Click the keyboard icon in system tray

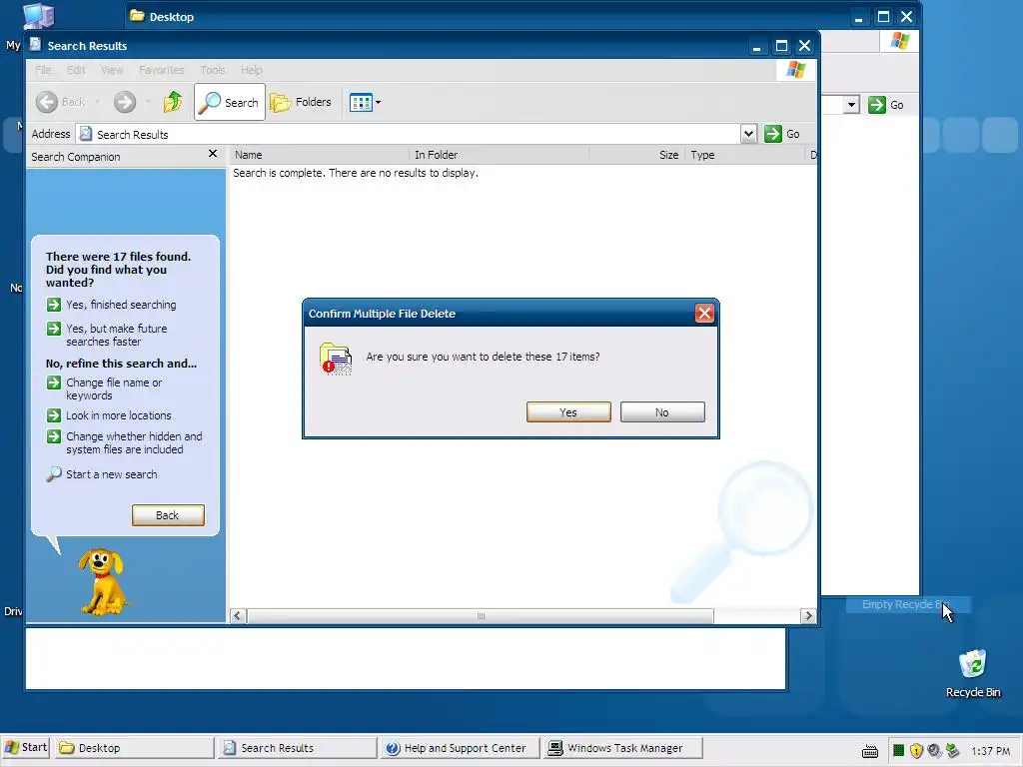(x=870, y=751)
